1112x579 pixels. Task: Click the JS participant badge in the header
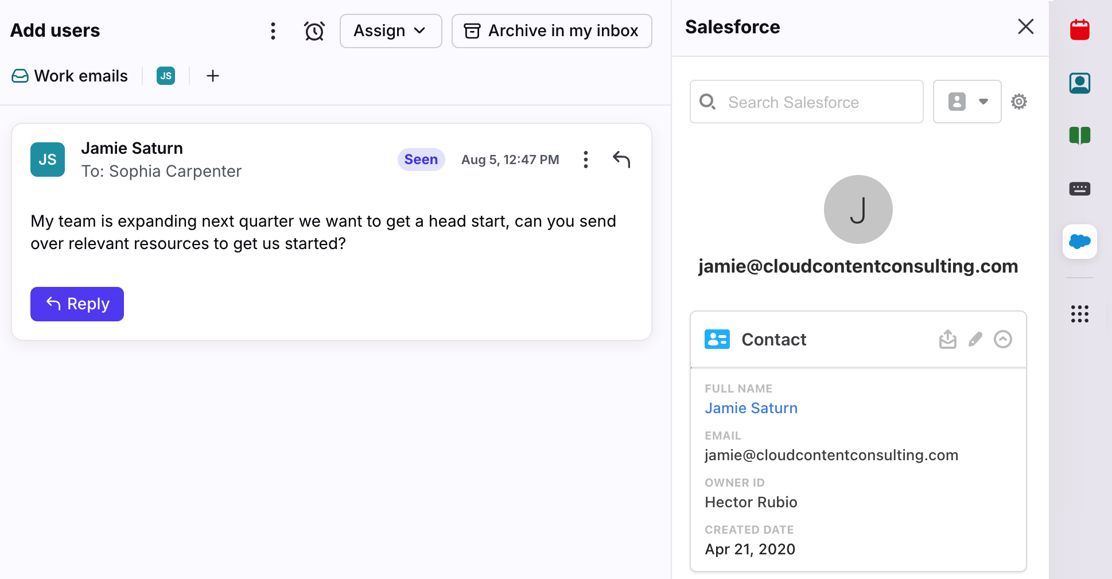pos(166,76)
